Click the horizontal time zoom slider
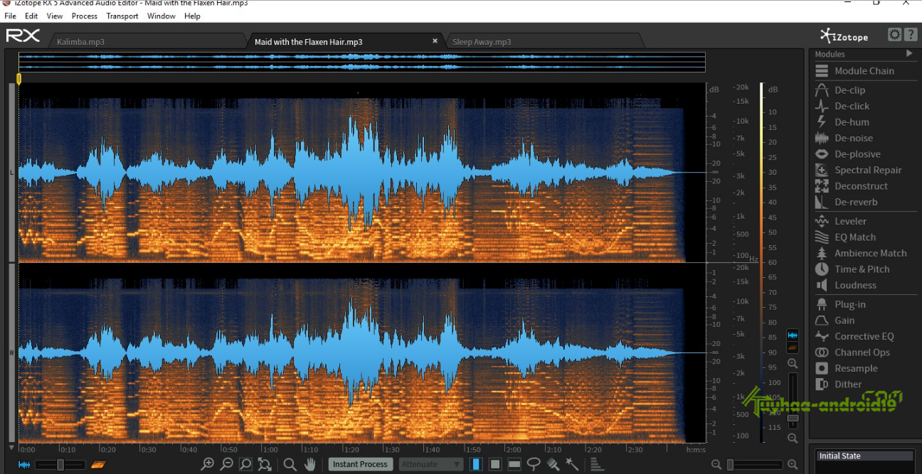Screen dimensions: 922x474 click(x=755, y=465)
